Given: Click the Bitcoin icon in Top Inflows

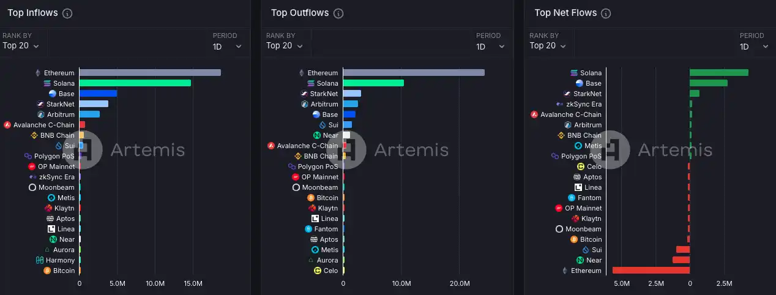Looking at the screenshot, I should pos(47,271).
